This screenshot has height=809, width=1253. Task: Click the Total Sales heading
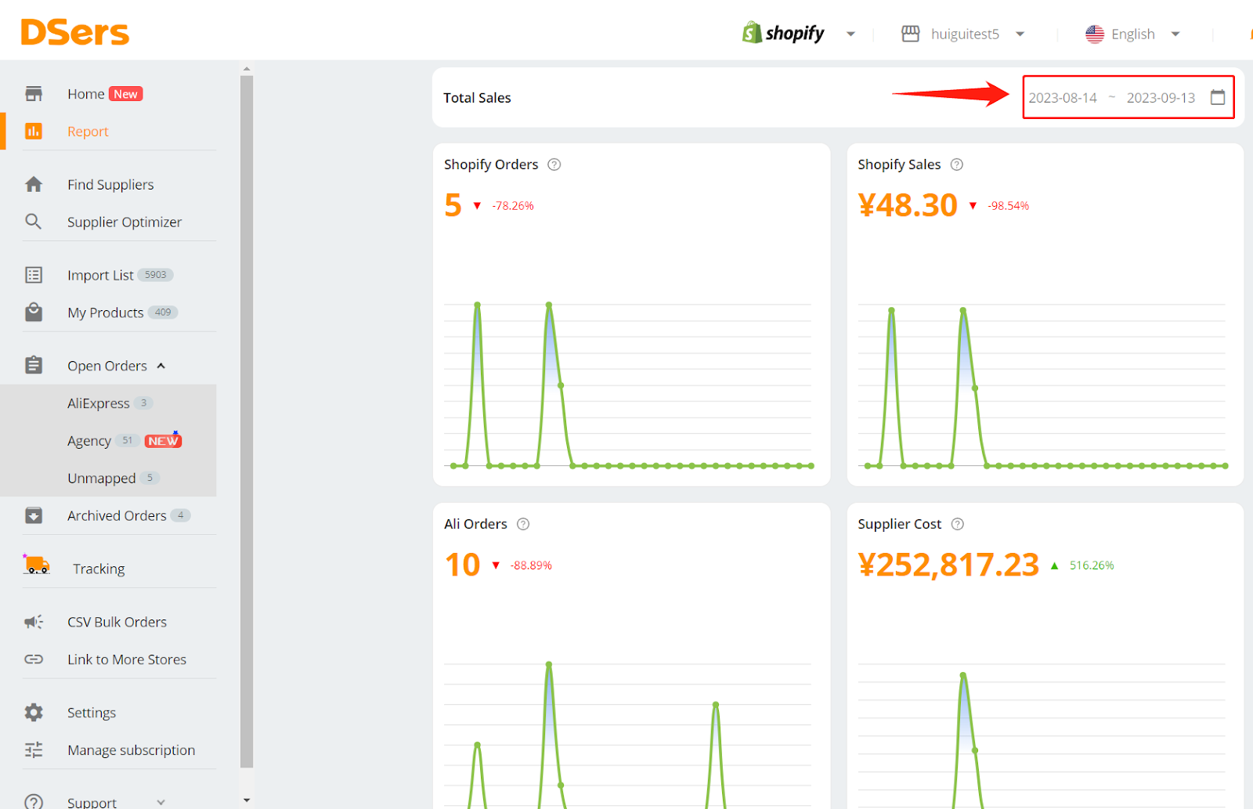click(x=477, y=98)
